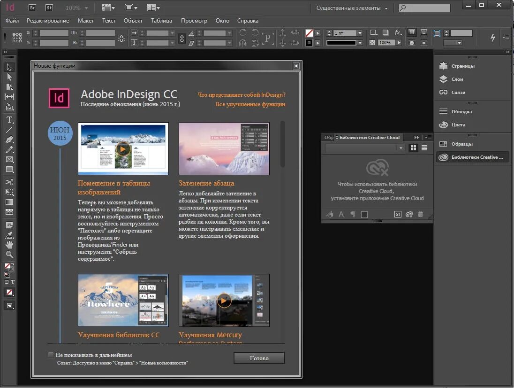This screenshot has width=514, height=388.
Task: Pick the Hand tool
Action: [9, 244]
